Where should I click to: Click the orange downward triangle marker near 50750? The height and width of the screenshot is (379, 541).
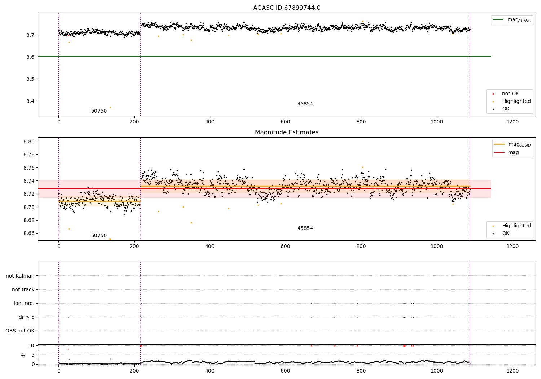pyautogui.click(x=110, y=239)
